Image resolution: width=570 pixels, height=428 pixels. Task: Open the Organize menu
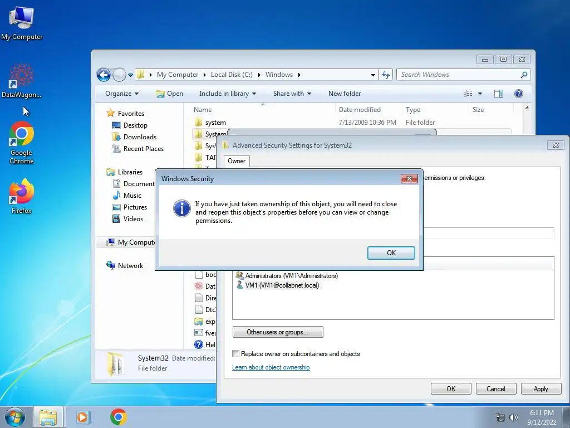122,94
